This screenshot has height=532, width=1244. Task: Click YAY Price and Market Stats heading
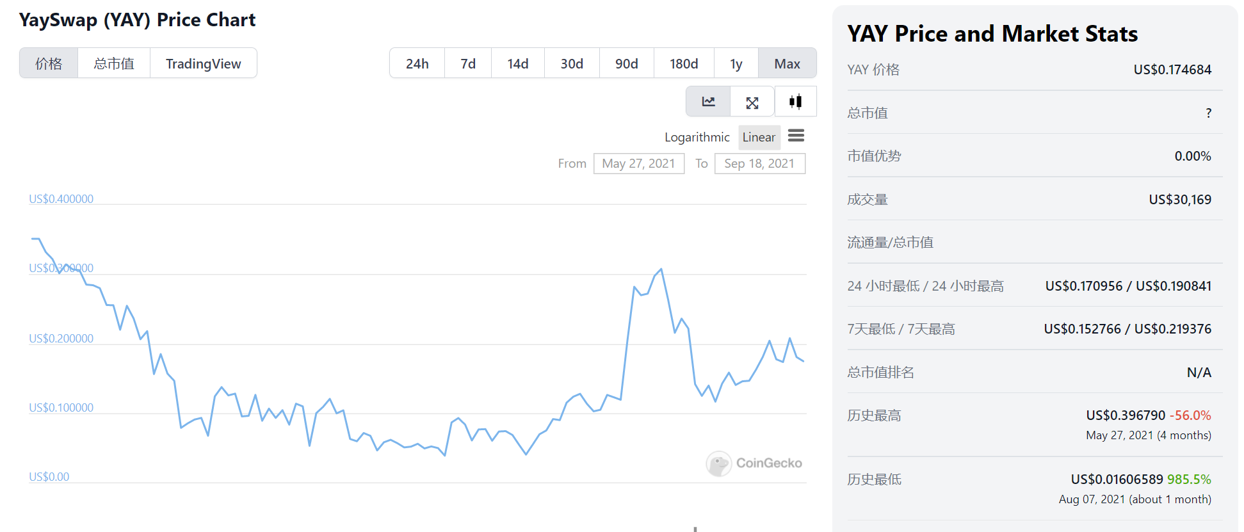[992, 33]
